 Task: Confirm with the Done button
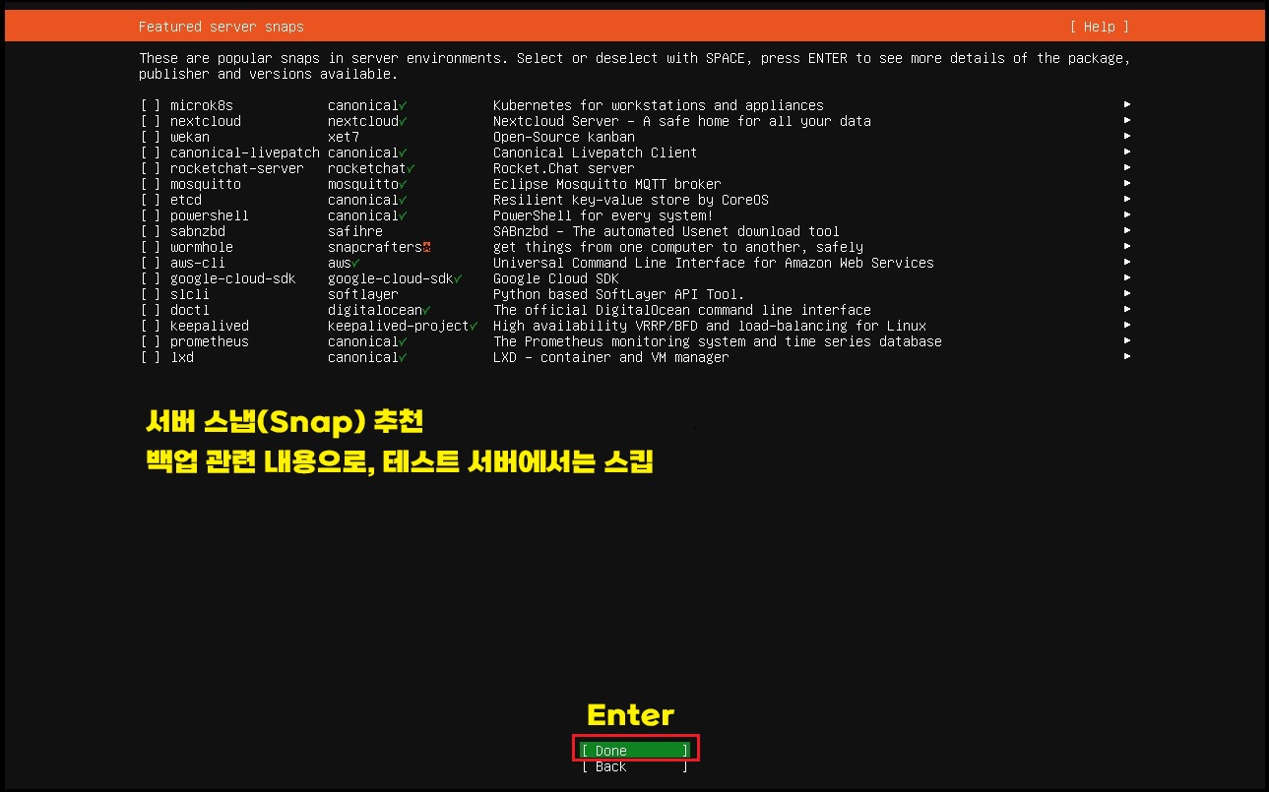coord(635,751)
